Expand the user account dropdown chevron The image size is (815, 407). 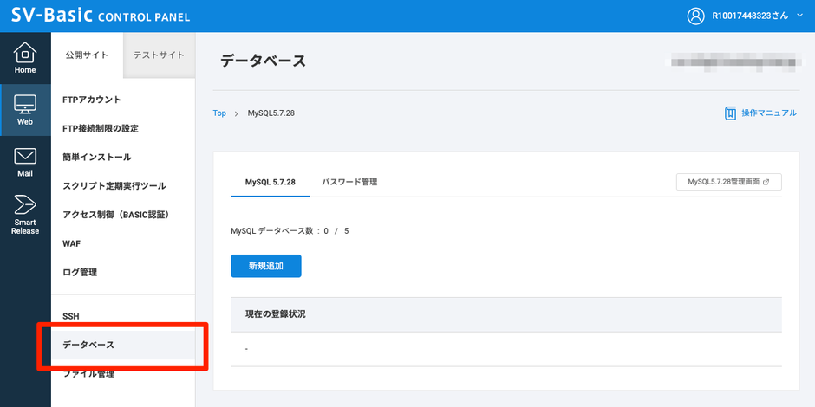[799, 16]
